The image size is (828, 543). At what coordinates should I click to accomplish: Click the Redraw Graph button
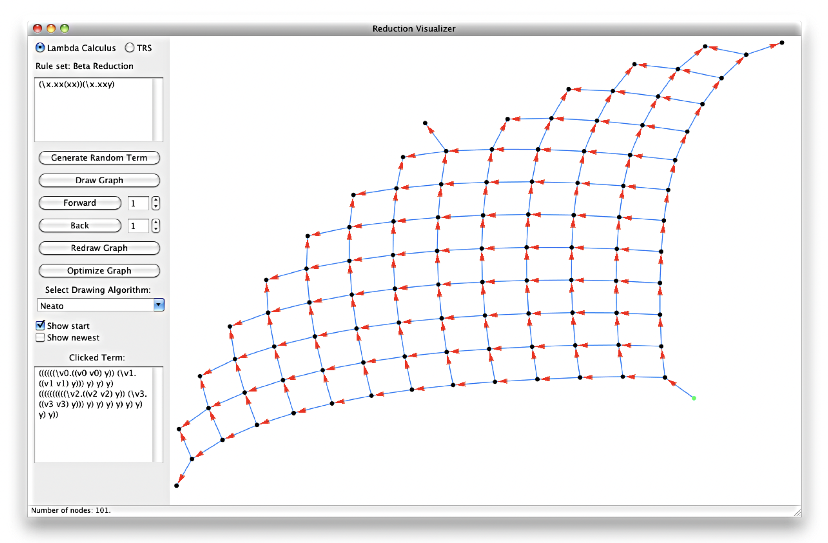(x=99, y=248)
